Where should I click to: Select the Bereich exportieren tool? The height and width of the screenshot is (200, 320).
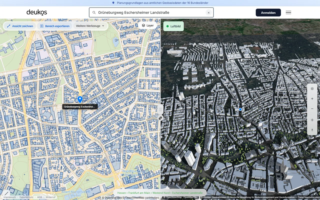[x=55, y=26]
